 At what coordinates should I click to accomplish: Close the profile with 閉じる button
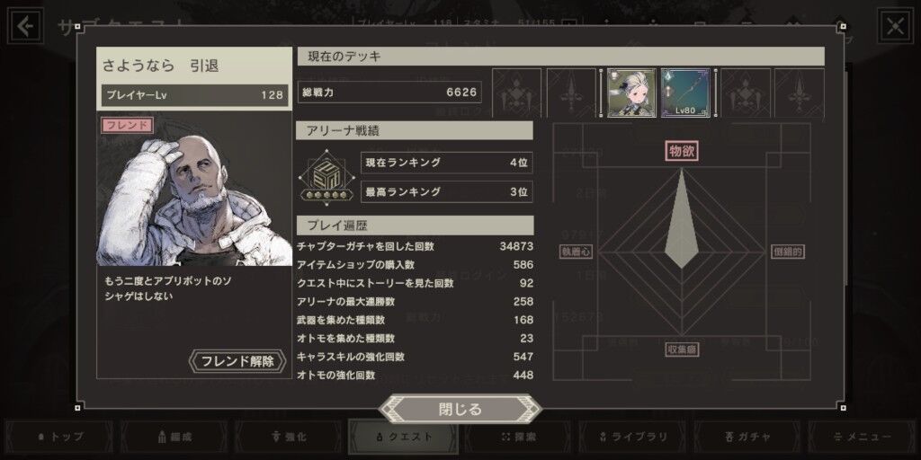[460, 409]
